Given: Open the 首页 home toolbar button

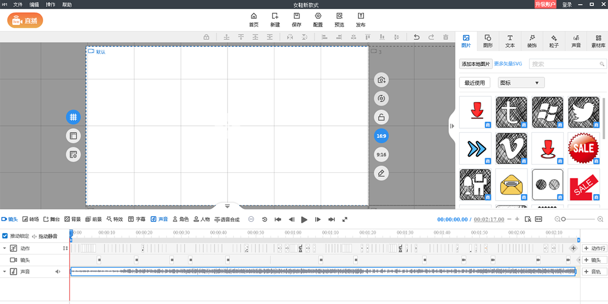Looking at the screenshot, I should [x=253, y=20].
